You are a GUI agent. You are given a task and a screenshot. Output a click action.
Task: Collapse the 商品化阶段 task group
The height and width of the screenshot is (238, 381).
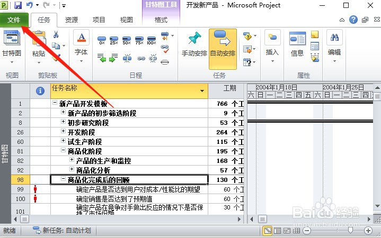pos(63,150)
